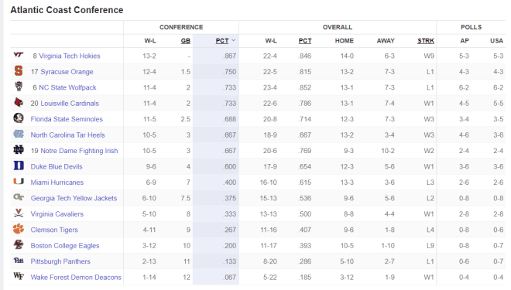The image size is (511, 290).
Task: Click the Syracuse Orange S logo
Action: (19, 70)
